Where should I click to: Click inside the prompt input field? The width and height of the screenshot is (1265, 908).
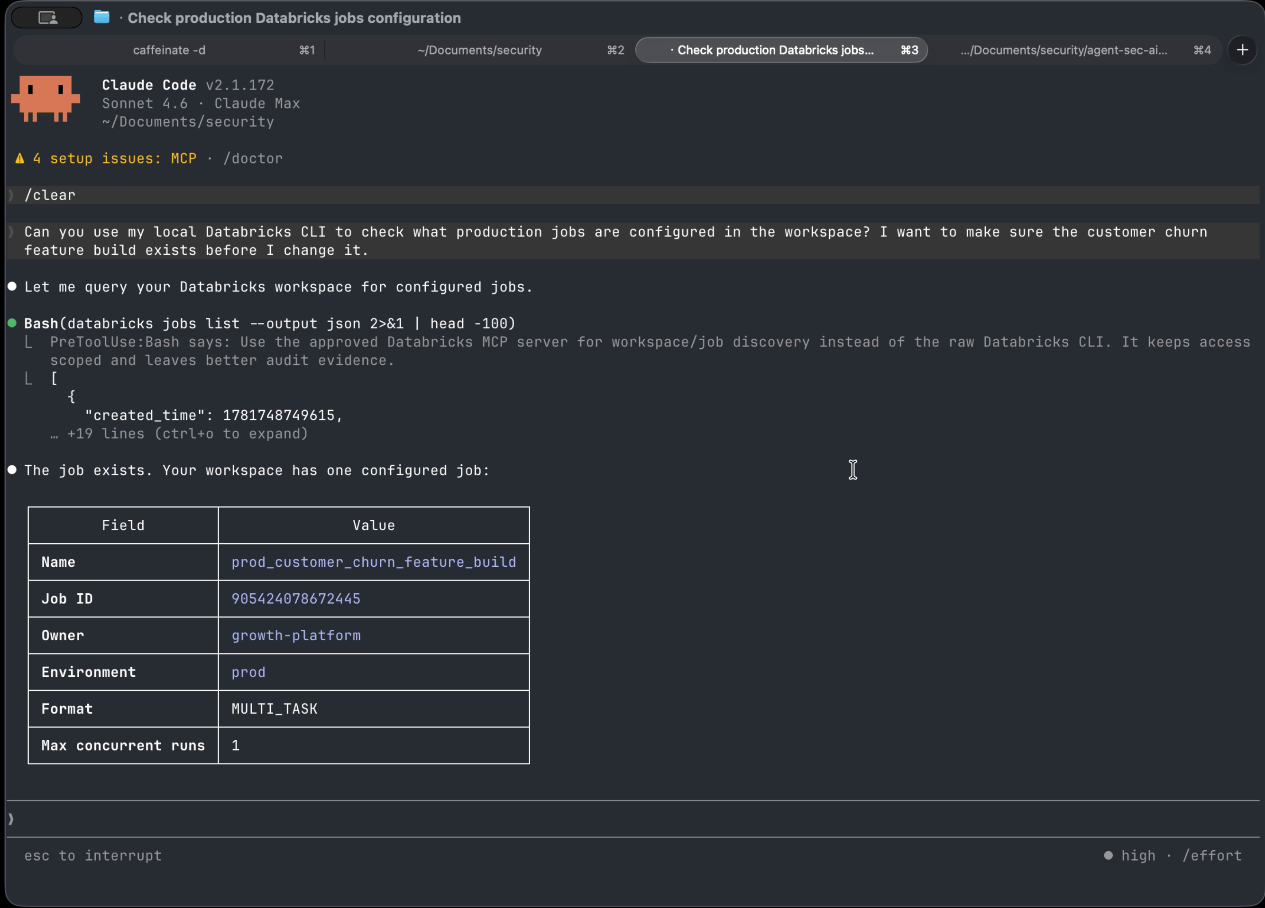coord(632,819)
